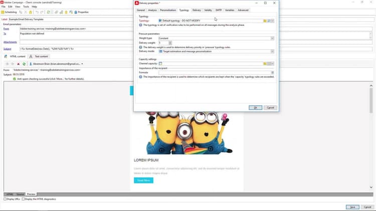Switch to the Variables tab
Viewport: 376px width, 211px height.
pyautogui.click(x=230, y=10)
